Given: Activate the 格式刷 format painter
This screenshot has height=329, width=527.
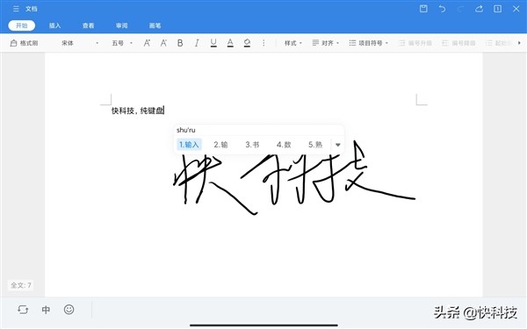Looking at the screenshot, I should (x=24, y=43).
